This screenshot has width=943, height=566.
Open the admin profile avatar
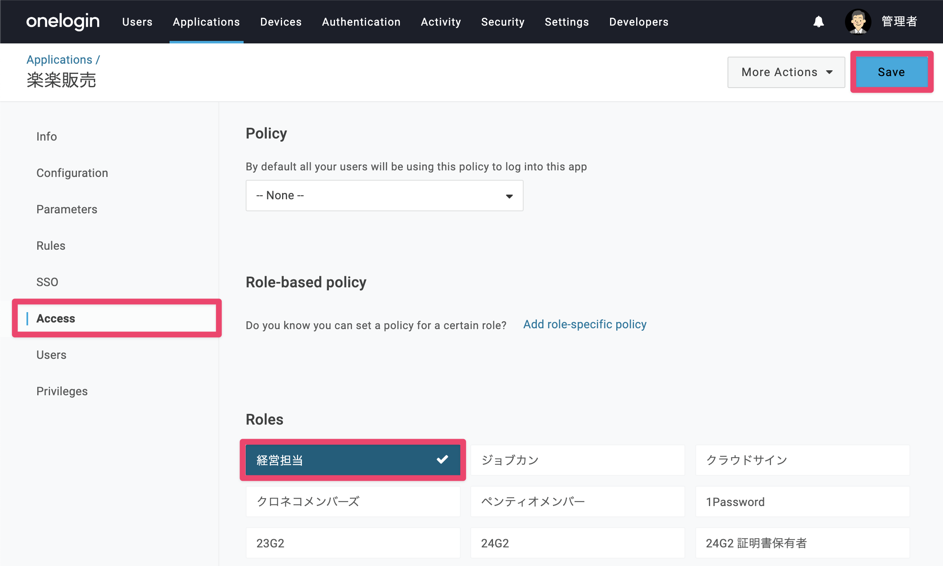click(858, 21)
